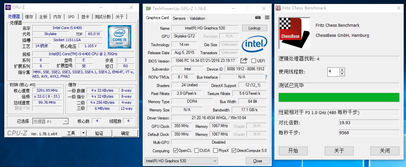Click Bus Interface question mark icon
The width and height of the screenshot is (406, 167).
[x=266, y=77]
